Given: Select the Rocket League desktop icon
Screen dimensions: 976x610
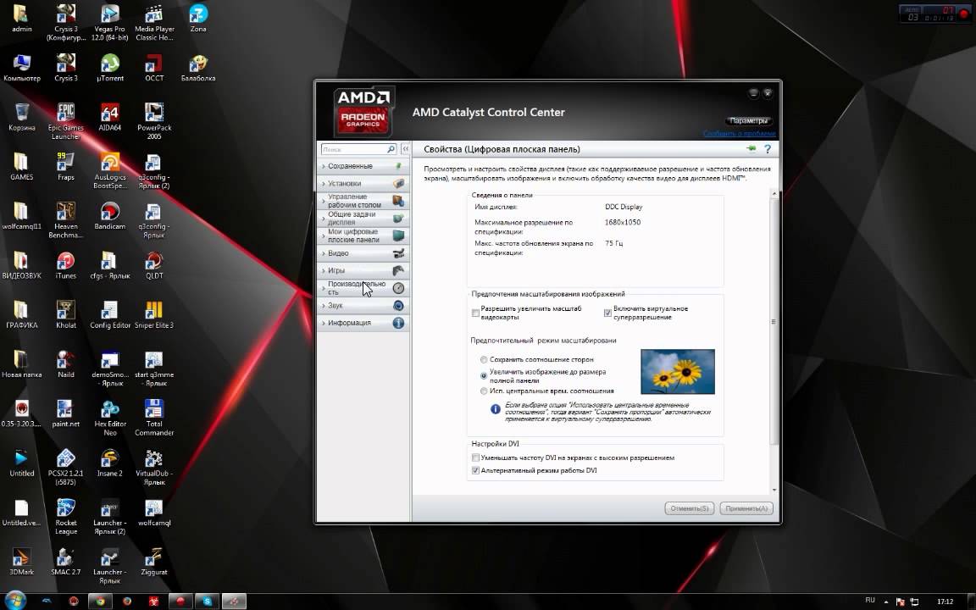Looking at the screenshot, I should pos(65,516).
